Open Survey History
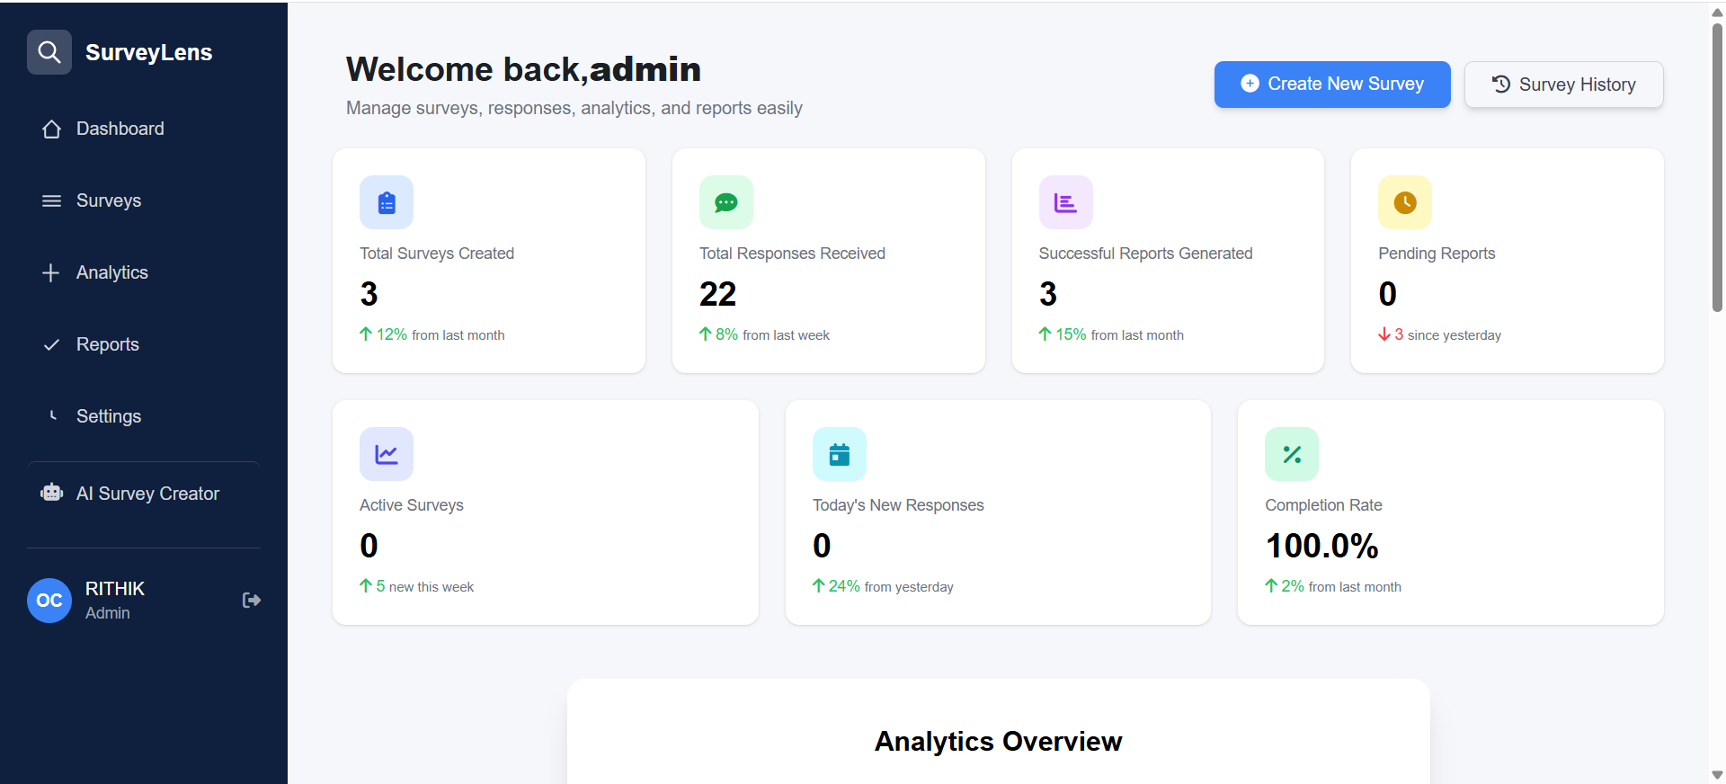Screen dimensions: 1726x784 click(x=1563, y=85)
